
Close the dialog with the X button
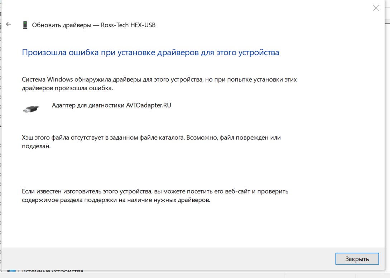click(375, 8)
